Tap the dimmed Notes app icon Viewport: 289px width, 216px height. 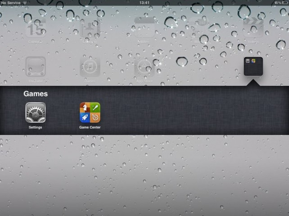pos(144,27)
